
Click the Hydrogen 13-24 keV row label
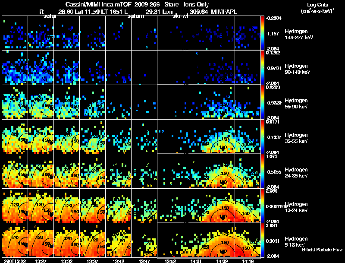pyautogui.click(x=296, y=207)
